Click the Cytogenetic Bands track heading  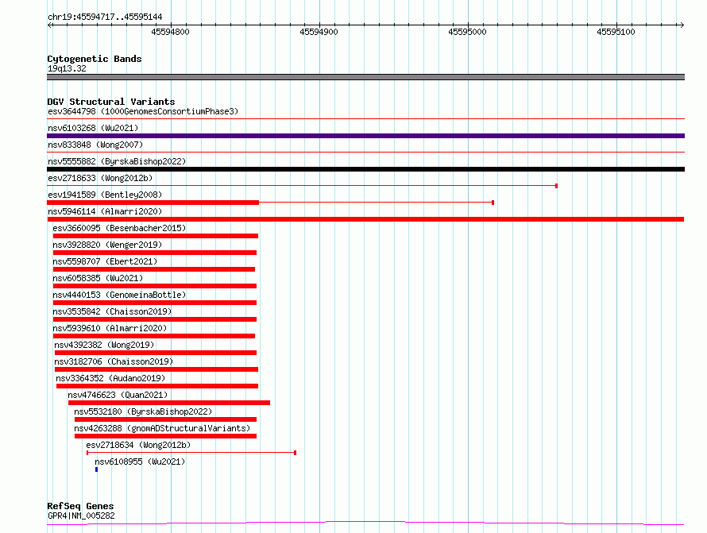click(95, 59)
